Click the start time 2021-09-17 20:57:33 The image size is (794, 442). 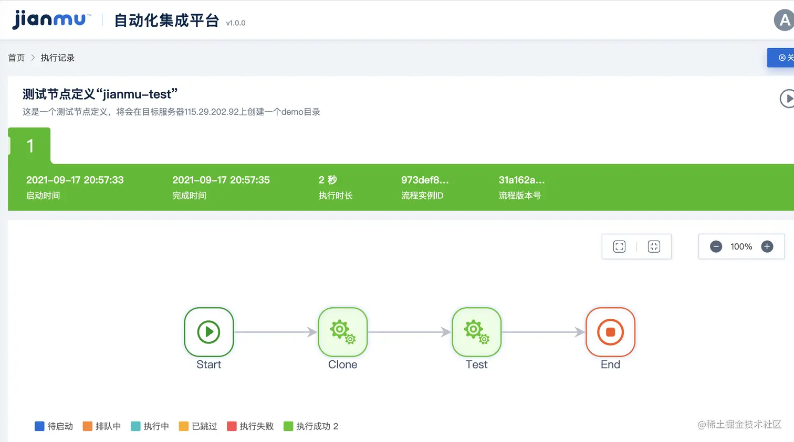[x=75, y=180]
